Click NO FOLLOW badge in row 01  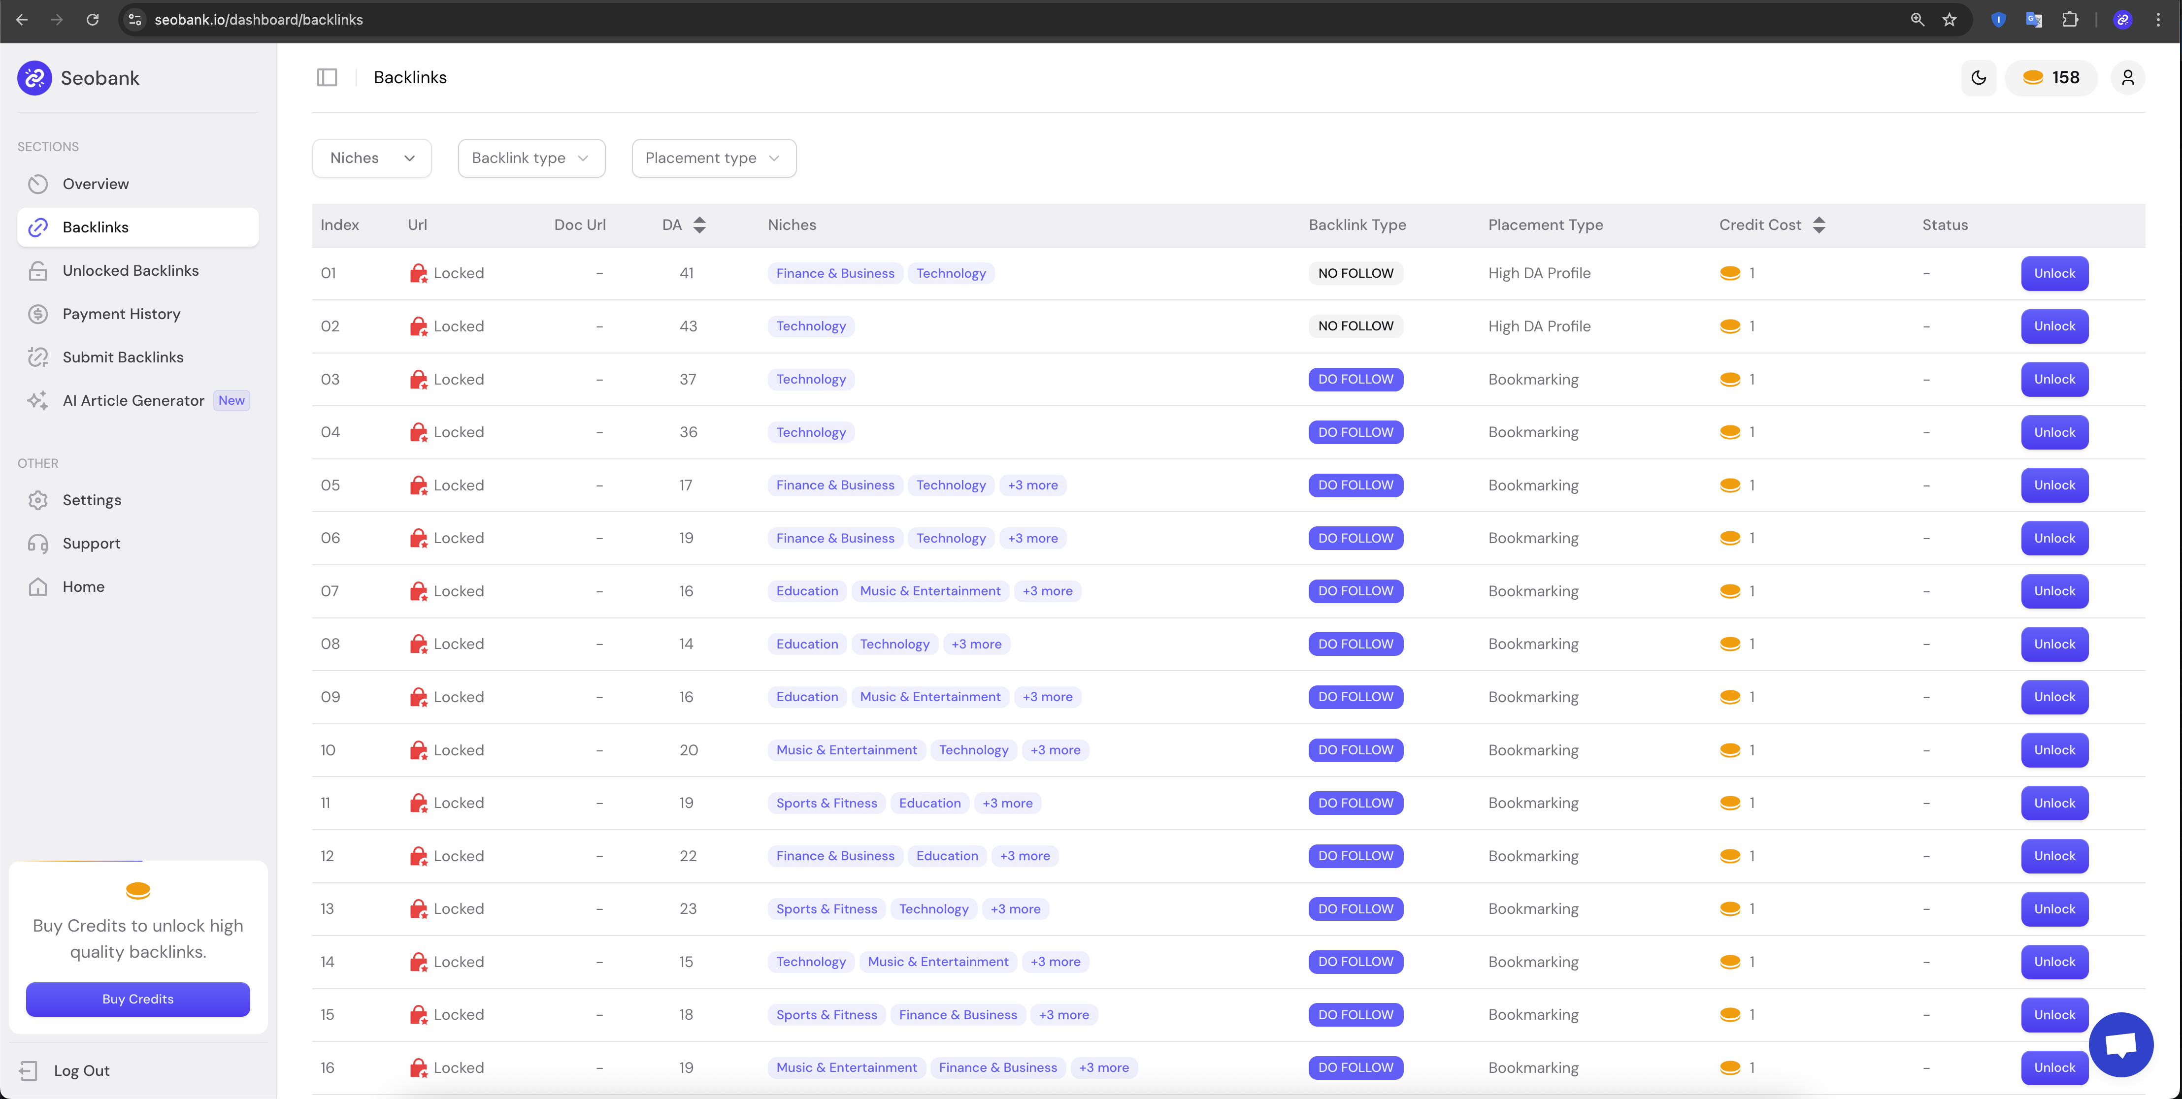pyautogui.click(x=1355, y=273)
